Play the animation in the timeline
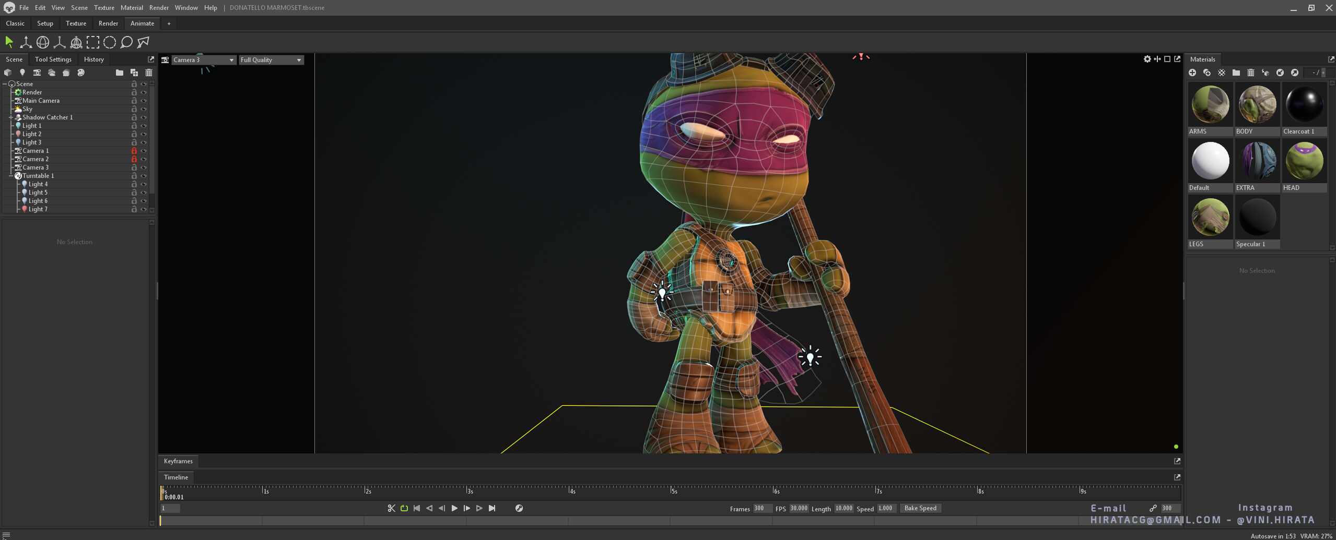The height and width of the screenshot is (540, 1336). pos(454,508)
